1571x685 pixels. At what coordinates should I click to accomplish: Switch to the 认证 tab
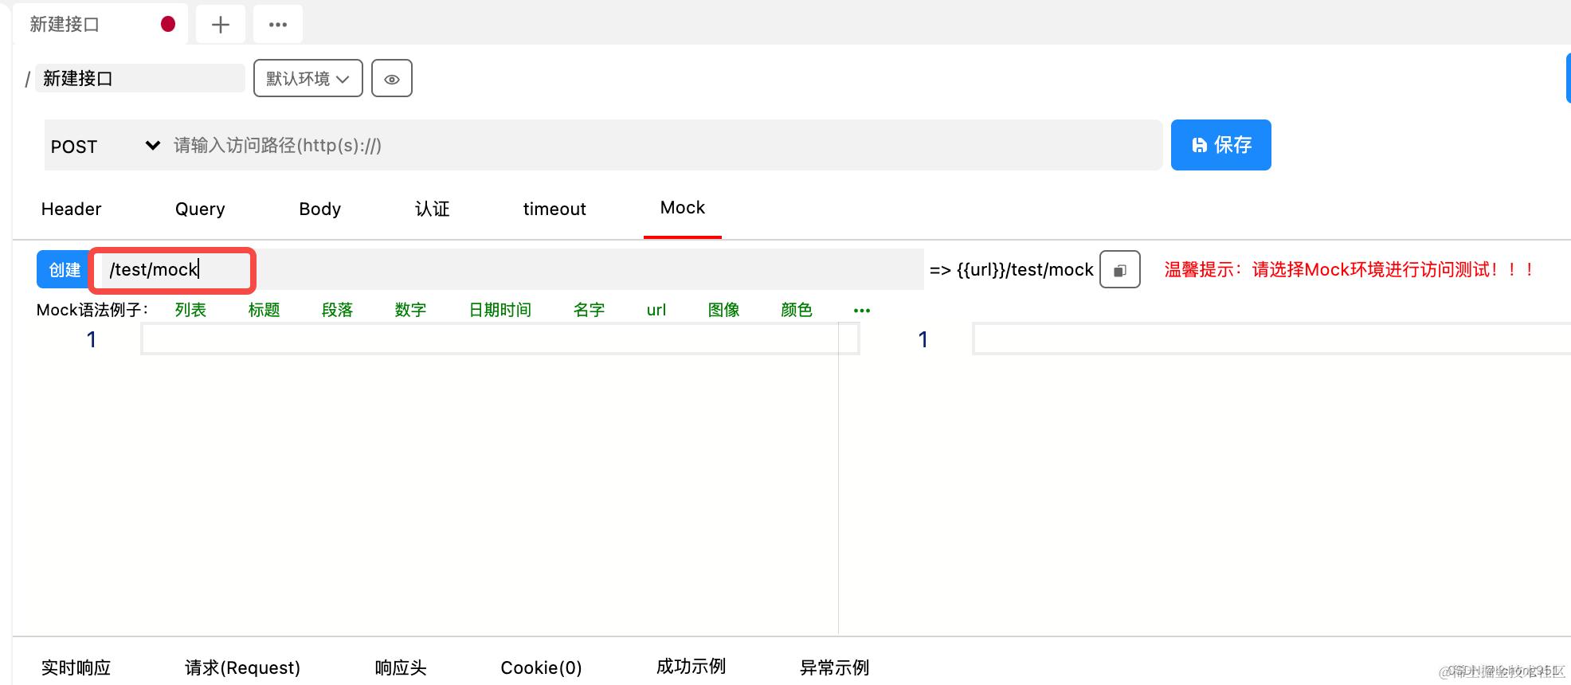(433, 209)
